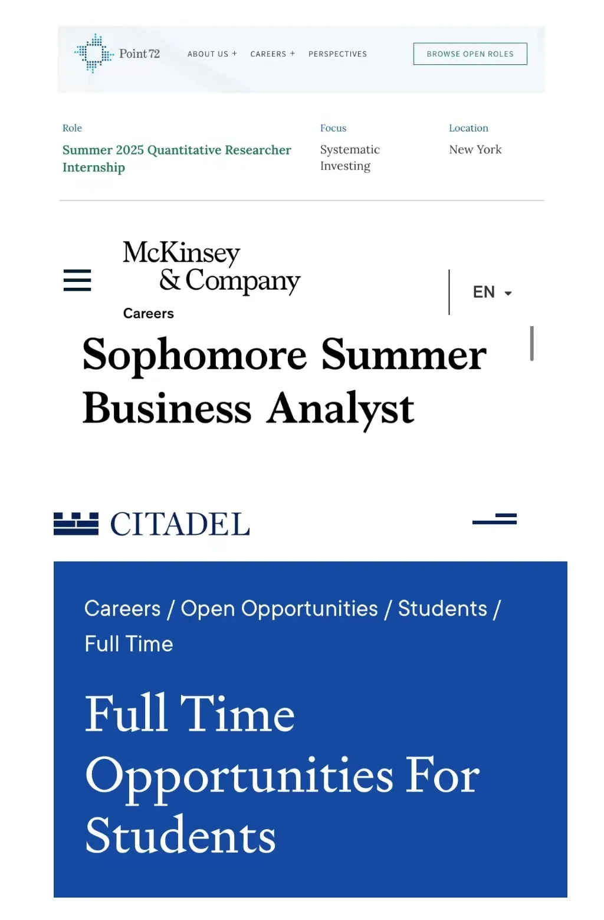Open the Open Opportunities breadcrumb link
The height and width of the screenshot is (920, 604).
pos(280,609)
